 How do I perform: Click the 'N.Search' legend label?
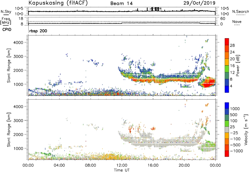tap(240, 11)
